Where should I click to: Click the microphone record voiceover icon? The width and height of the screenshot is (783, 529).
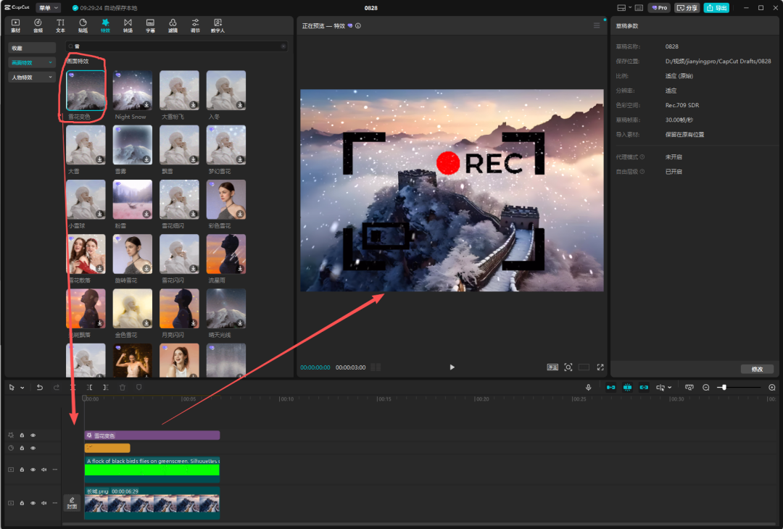[589, 388]
